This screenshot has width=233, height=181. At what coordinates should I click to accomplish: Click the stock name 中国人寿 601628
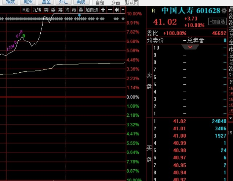tap(191, 11)
